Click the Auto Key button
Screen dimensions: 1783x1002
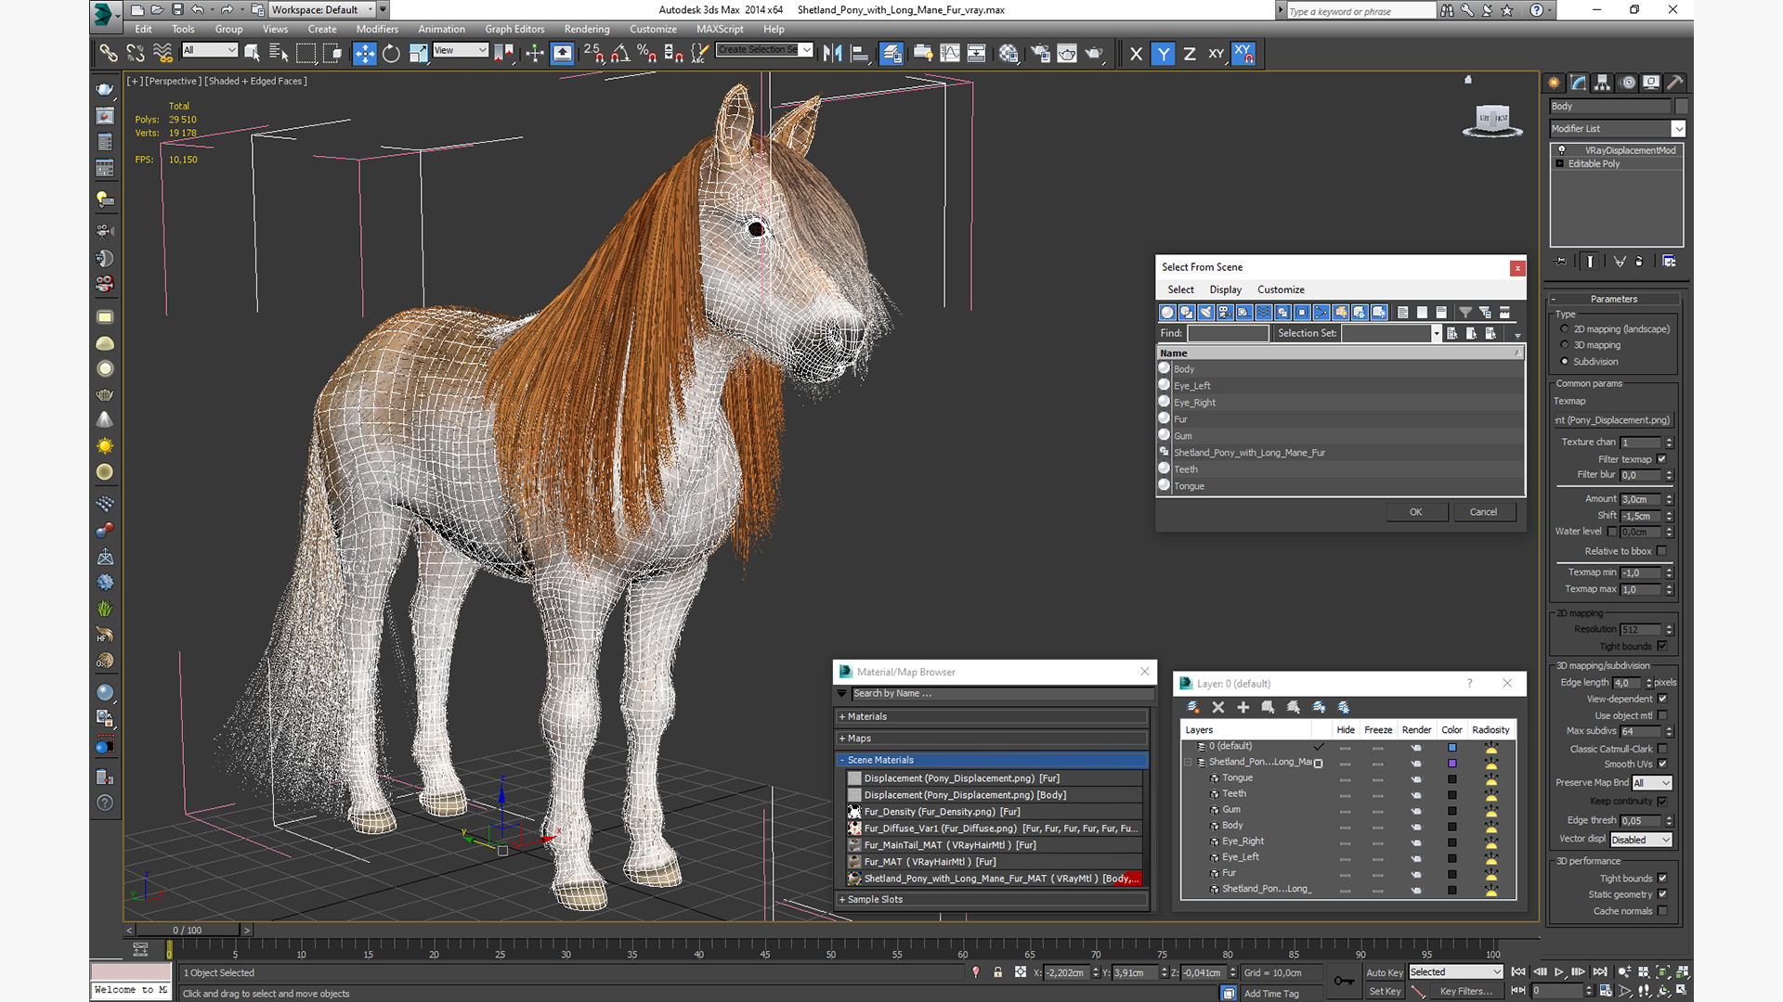(x=1384, y=972)
